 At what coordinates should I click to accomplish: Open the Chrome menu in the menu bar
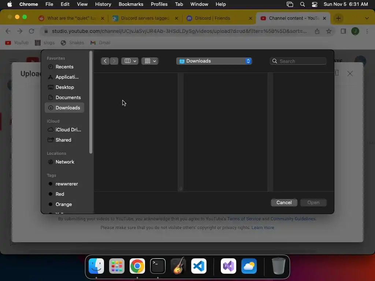(x=29, y=4)
